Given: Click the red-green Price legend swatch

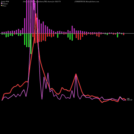Looking at the screenshot, I should (x=2, y=6).
